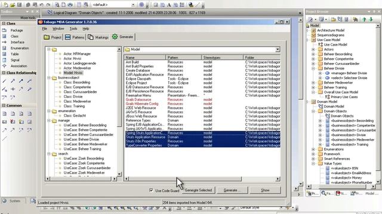Select the Association tool in Toolbox
The image size is (382, 214).
[x=19, y=66]
